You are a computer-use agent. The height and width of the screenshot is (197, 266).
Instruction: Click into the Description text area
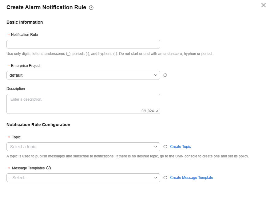pyautogui.click(x=83, y=103)
